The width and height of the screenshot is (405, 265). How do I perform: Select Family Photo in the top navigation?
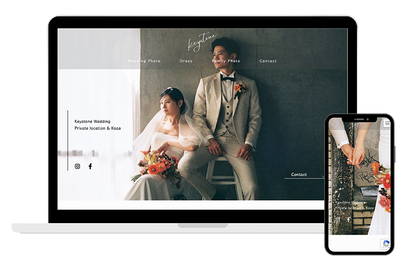tap(226, 61)
